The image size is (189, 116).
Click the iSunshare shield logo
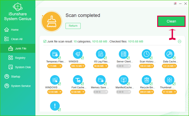tap(18, 7)
